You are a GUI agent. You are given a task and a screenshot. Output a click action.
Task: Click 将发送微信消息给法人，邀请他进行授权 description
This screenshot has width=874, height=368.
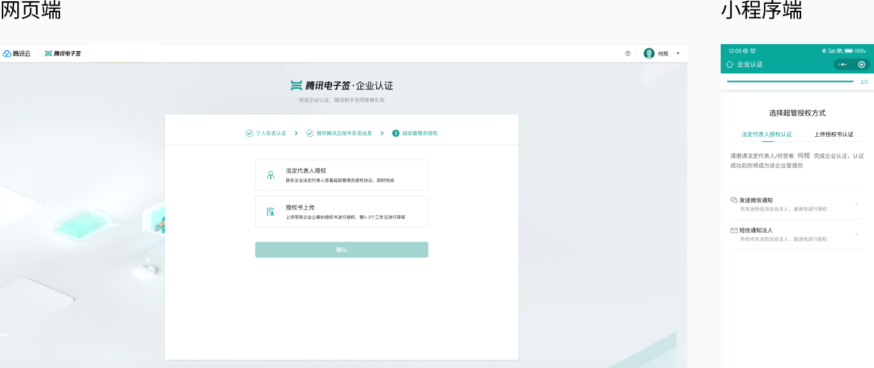point(783,209)
